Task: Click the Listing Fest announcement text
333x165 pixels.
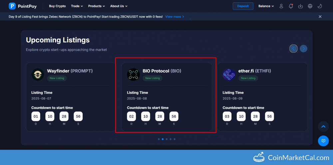Action: tap(86, 17)
